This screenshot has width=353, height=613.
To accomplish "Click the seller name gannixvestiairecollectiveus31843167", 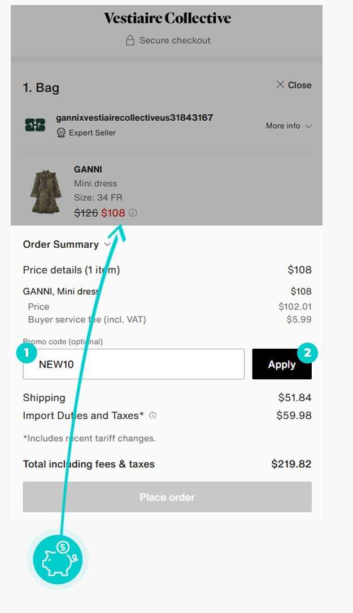I will [134, 117].
